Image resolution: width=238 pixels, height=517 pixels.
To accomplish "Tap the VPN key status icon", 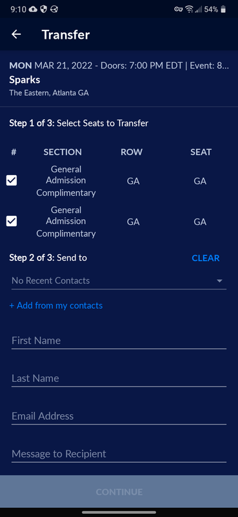I will (179, 9).
